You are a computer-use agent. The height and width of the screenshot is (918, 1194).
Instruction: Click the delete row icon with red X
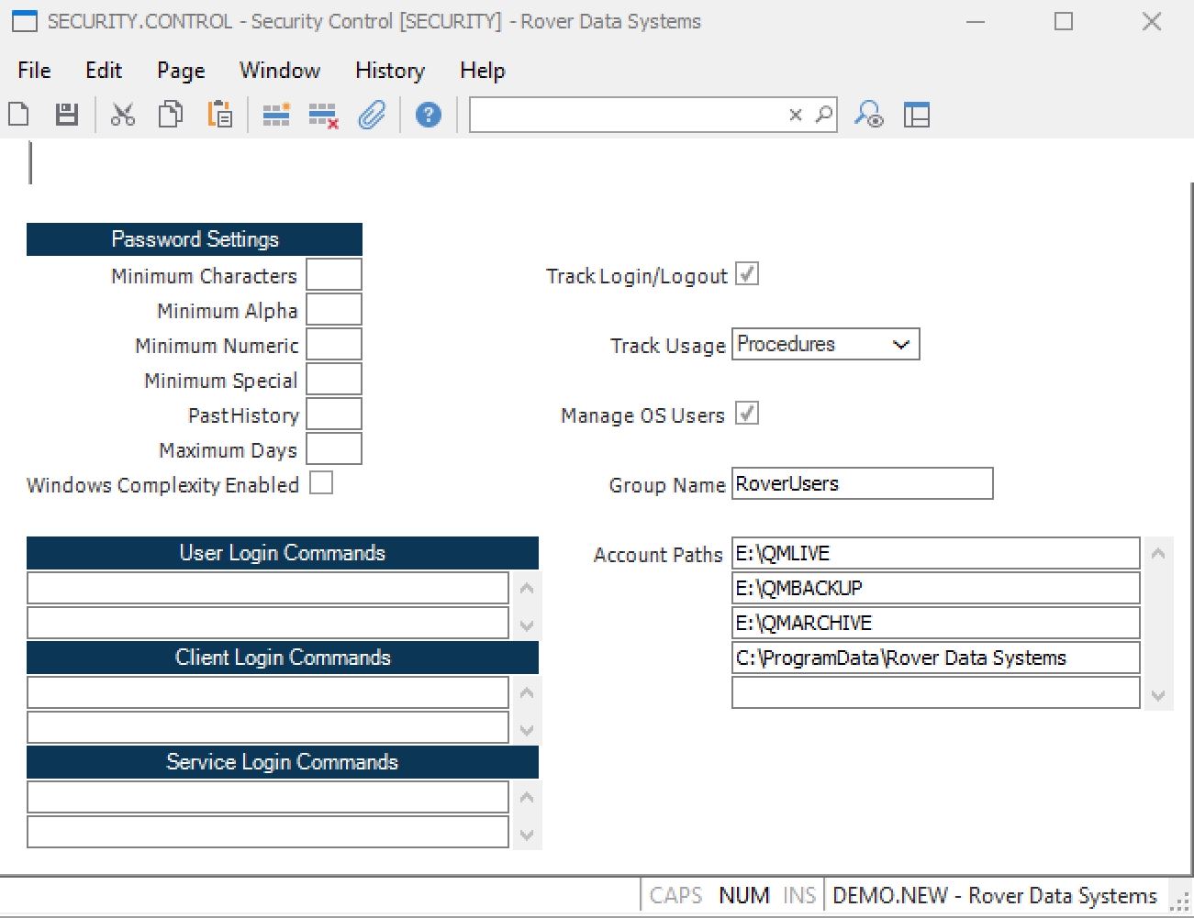click(x=323, y=116)
